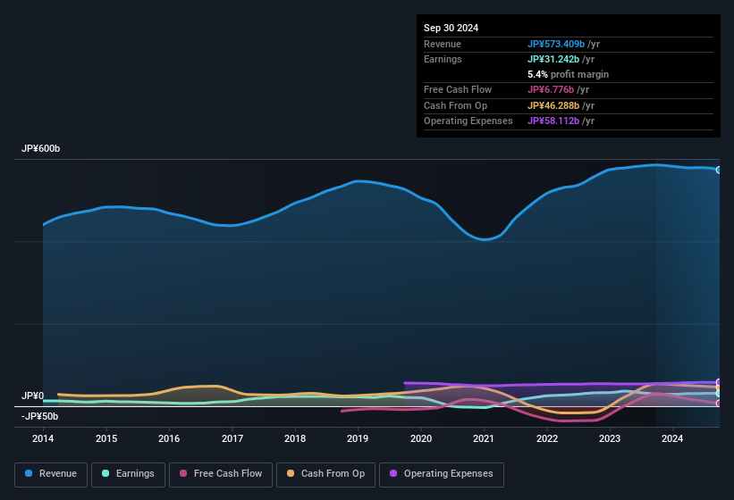Click the 2024 x-axis label
The height and width of the screenshot is (500, 734).
pyautogui.click(x=672, y=438)
